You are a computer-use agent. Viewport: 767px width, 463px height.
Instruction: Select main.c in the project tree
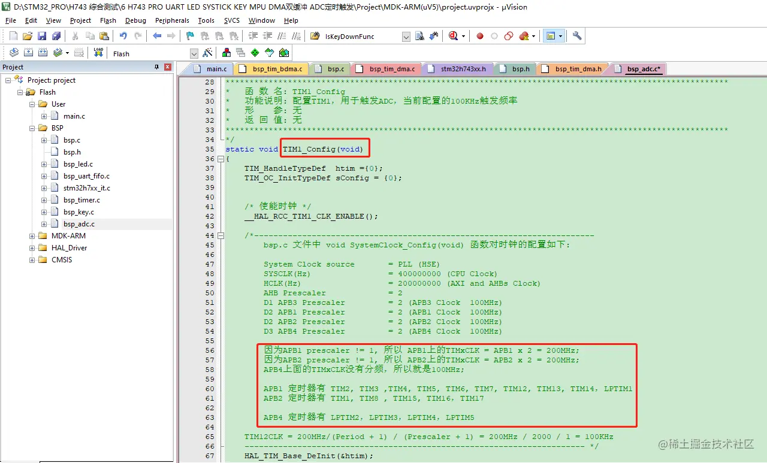coord(74,116)
